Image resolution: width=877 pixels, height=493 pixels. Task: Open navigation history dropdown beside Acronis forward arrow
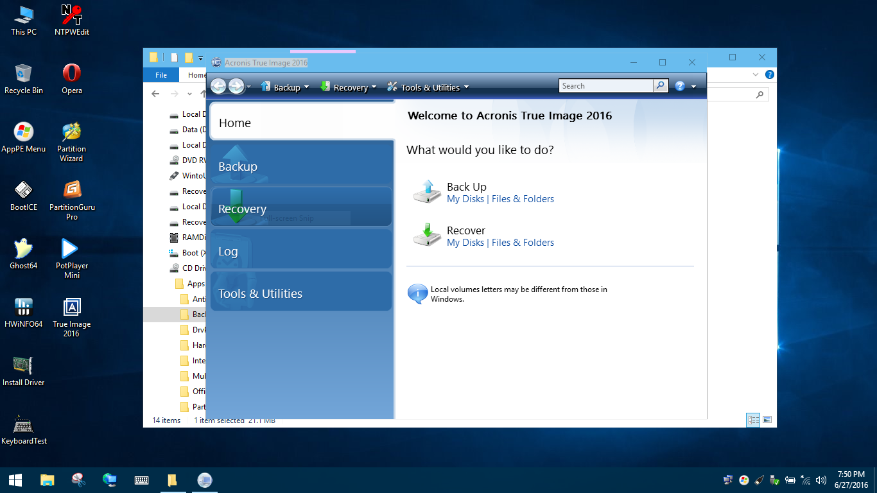point(248,87)
